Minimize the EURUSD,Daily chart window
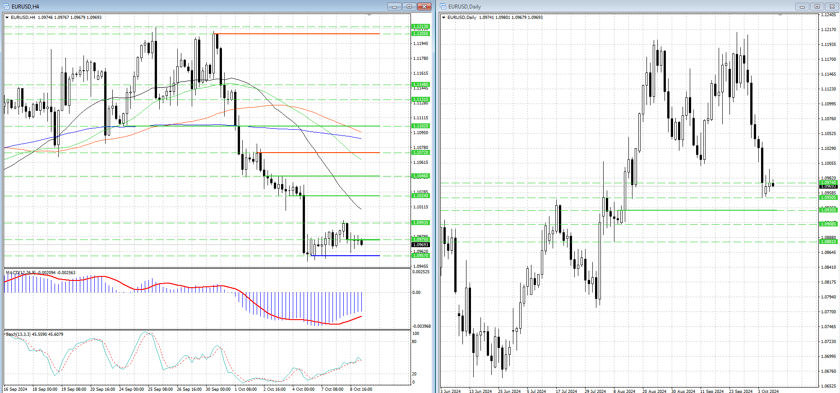 802,6
